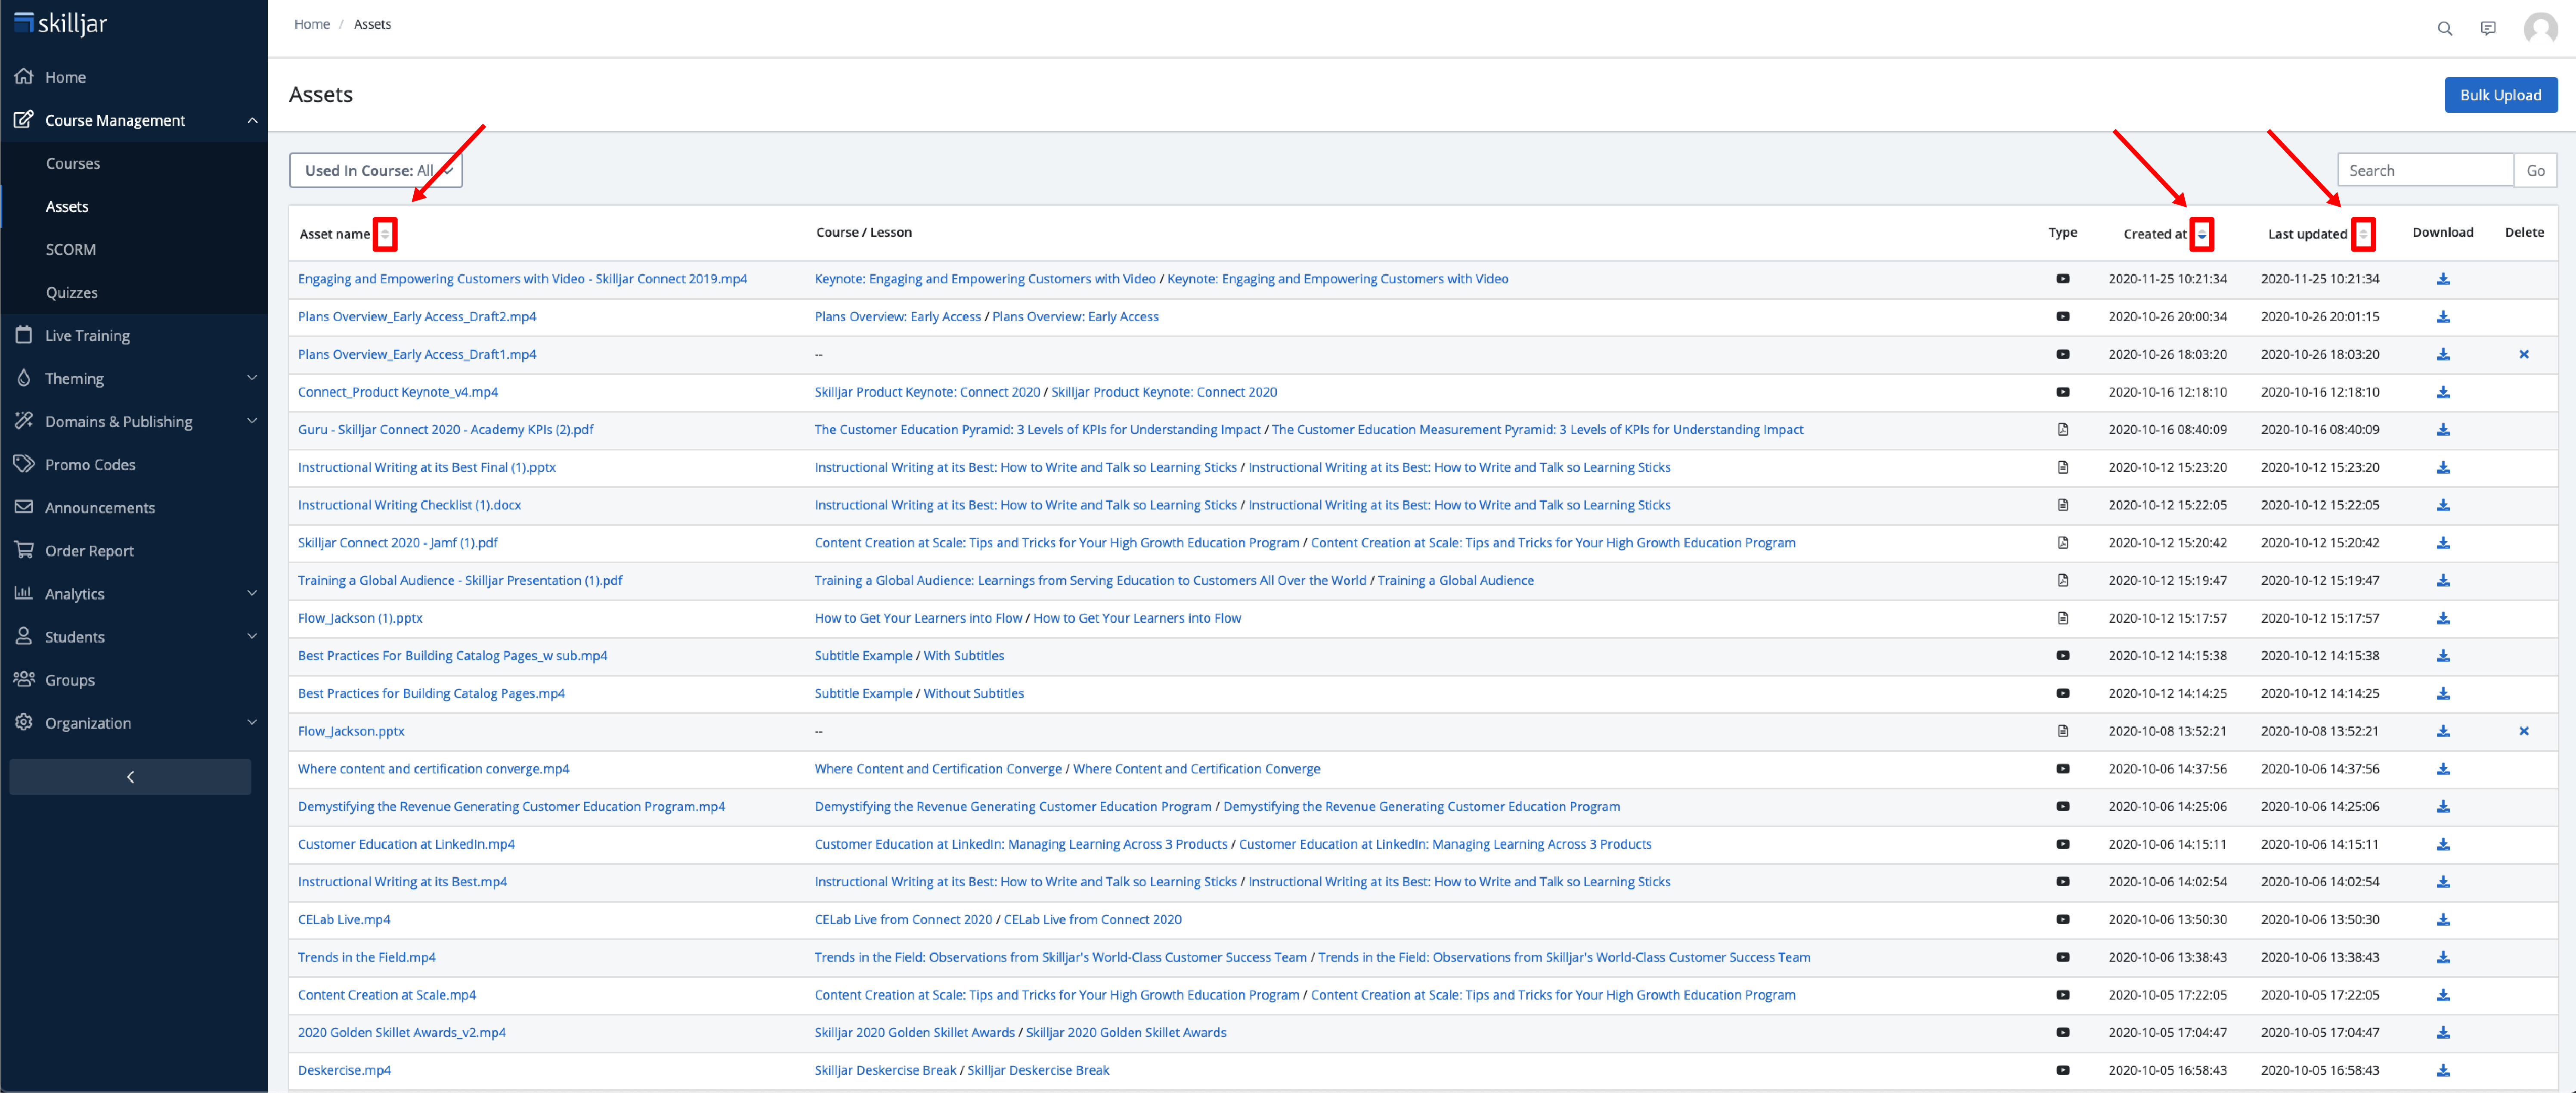Download Instructional Writing Checklist (1).docx asset
This screenshot has width=2576, height=1093.
(2442, 505)
